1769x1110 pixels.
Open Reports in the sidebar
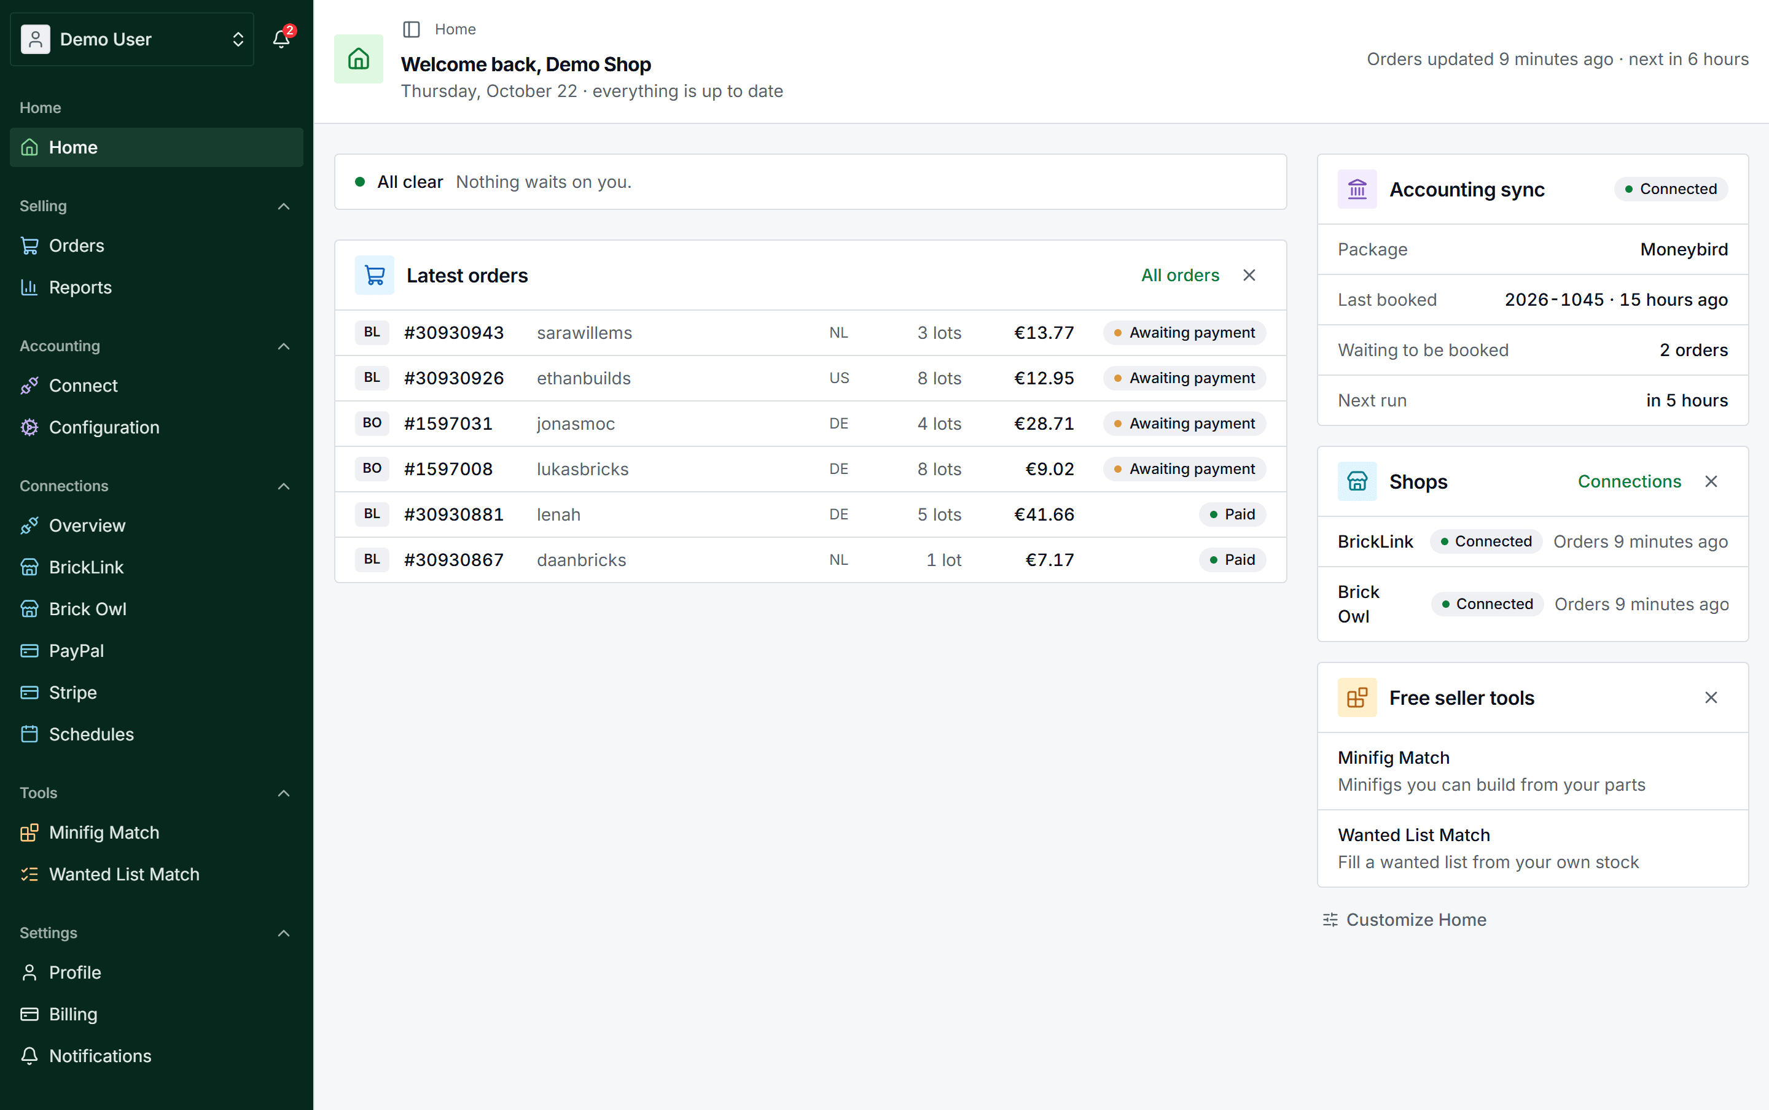click(157, 288)
